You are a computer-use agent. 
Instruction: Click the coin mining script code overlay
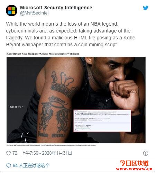102,121
